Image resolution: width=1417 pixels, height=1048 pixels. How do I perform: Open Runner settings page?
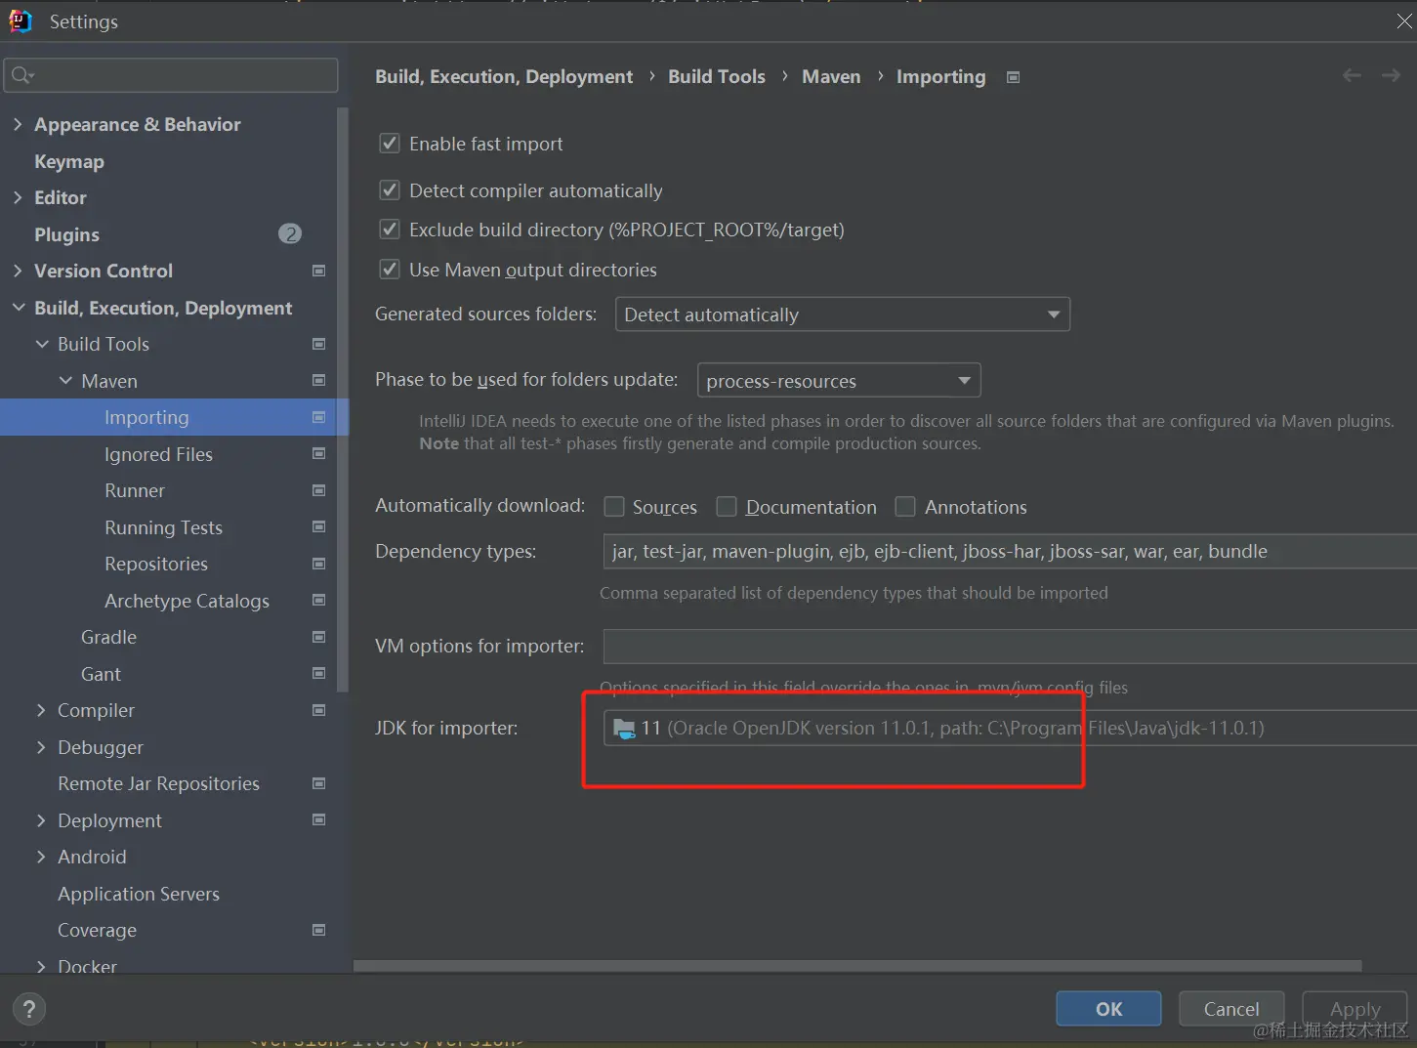(x=135, y=490)
